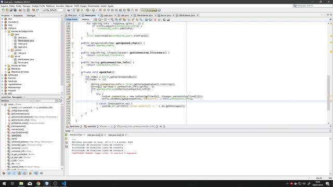
Task: Open the Depurar menu
Action: pos(69,6)
